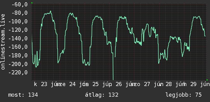Click the -60,0 y-axis label
Viewport: 210px width, 102px height.
(20, 5)
